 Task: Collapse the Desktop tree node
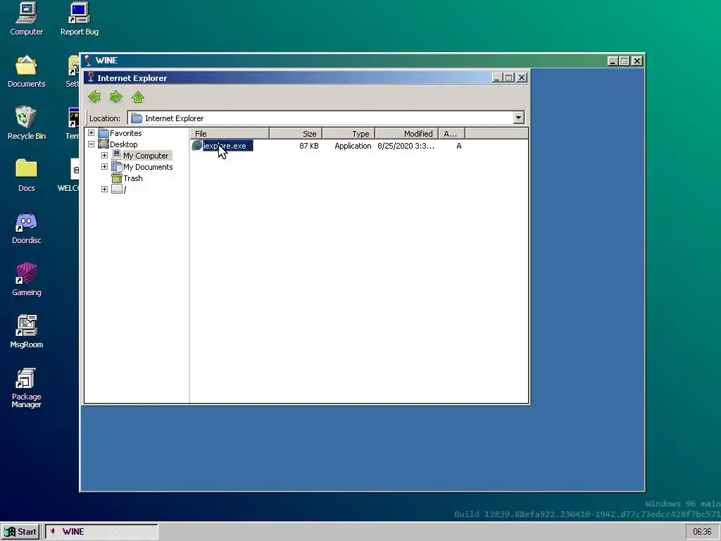click(91, 144)
